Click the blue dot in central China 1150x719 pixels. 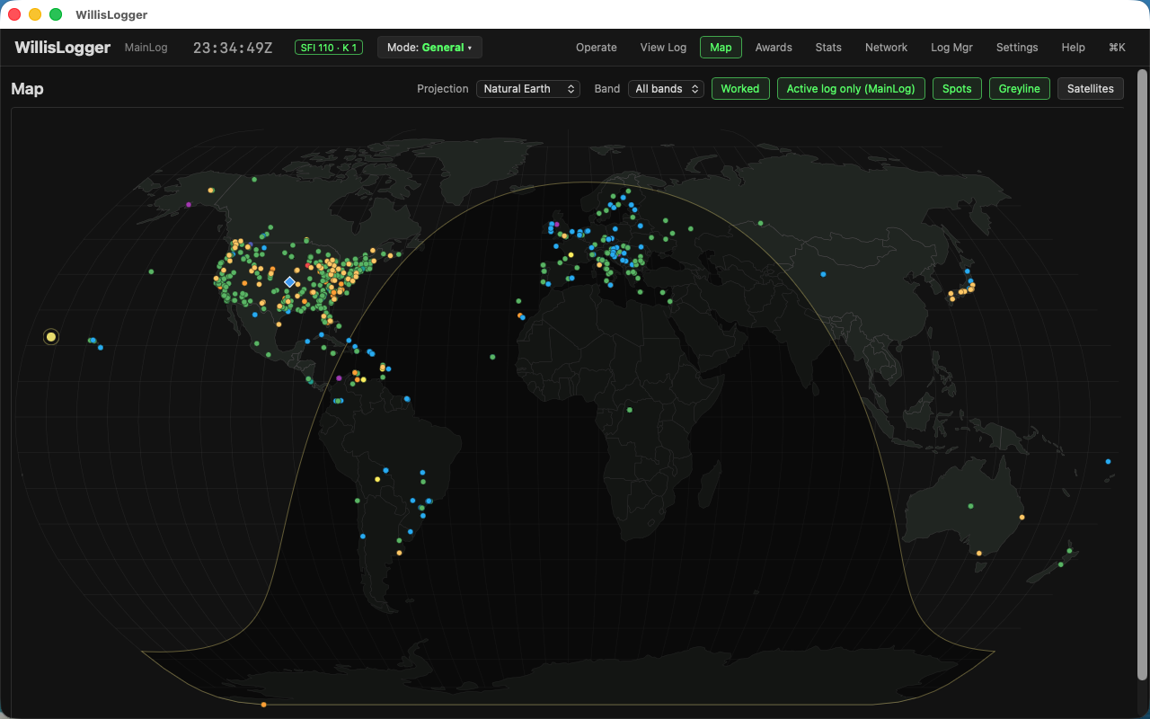823,274
